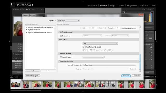This screenshot has height=93, width=166.
Task: Collapse the 'Enfoque de salida' section
Action: pyautogui.click(x=59, y=32)
